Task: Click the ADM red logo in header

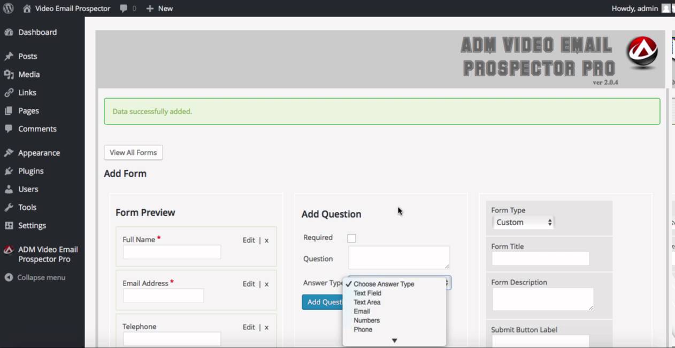Action: (x=642, y=53)
